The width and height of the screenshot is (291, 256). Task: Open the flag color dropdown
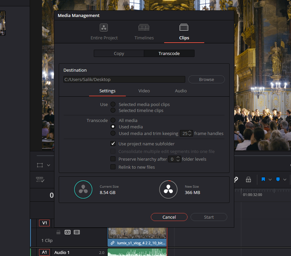point(270,179)
